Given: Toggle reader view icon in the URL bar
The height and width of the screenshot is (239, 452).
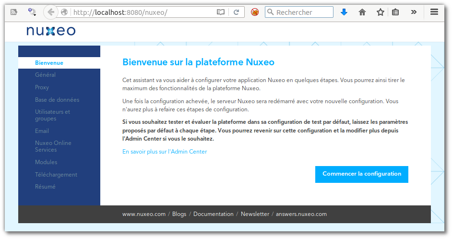Looking at the screenshot, I should [221, 12].
